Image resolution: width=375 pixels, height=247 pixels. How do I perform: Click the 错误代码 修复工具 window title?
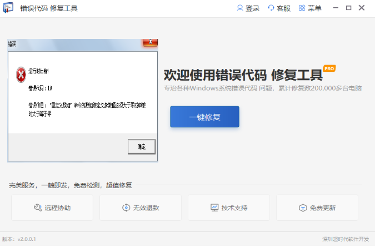pos(49,8)
